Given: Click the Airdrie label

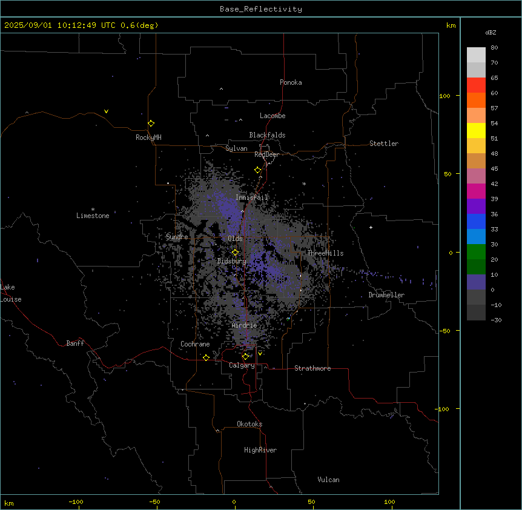Looking at the screenshot, I should (x=245, y=325).
